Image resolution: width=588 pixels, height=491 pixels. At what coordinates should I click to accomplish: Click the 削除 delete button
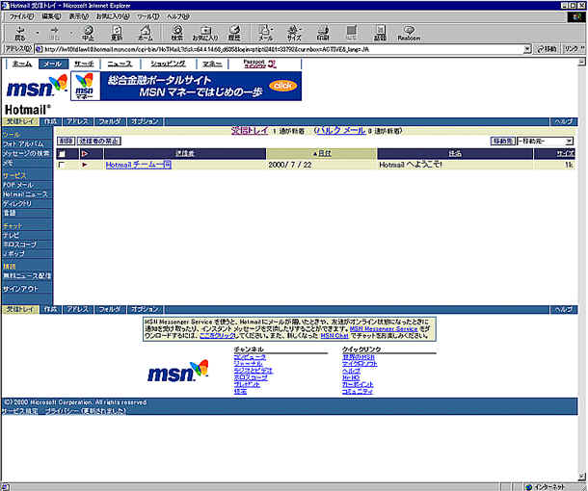coord(66,142)
